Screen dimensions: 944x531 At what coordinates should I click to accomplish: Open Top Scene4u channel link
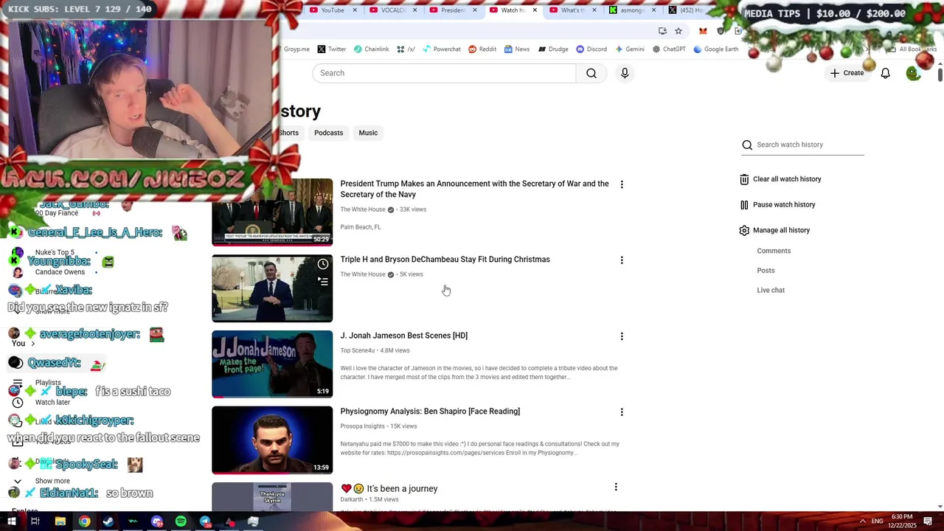click(x=358, y=350)
